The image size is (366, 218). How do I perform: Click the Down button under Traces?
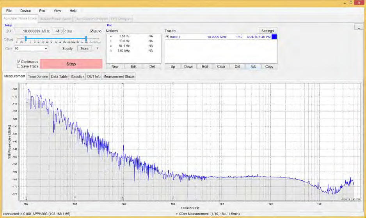(x=188, y=67)
